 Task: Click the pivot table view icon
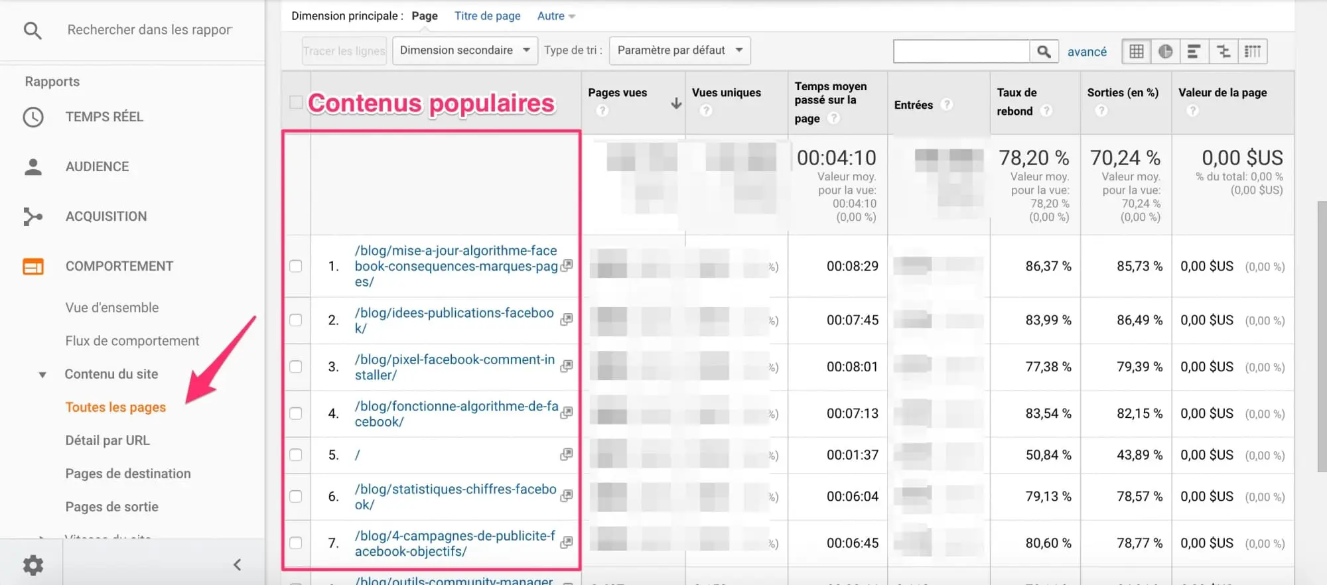click(1252, 51)
